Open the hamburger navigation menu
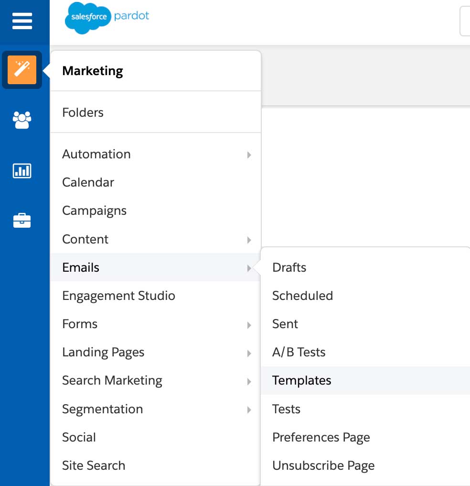 pyautogui.click(x=22, y=21)
